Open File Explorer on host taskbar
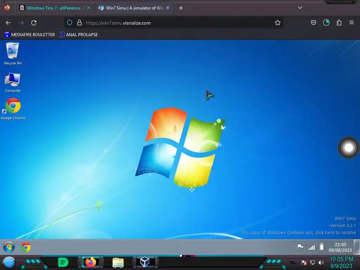 pyautogui.click(x=118, y=263)
